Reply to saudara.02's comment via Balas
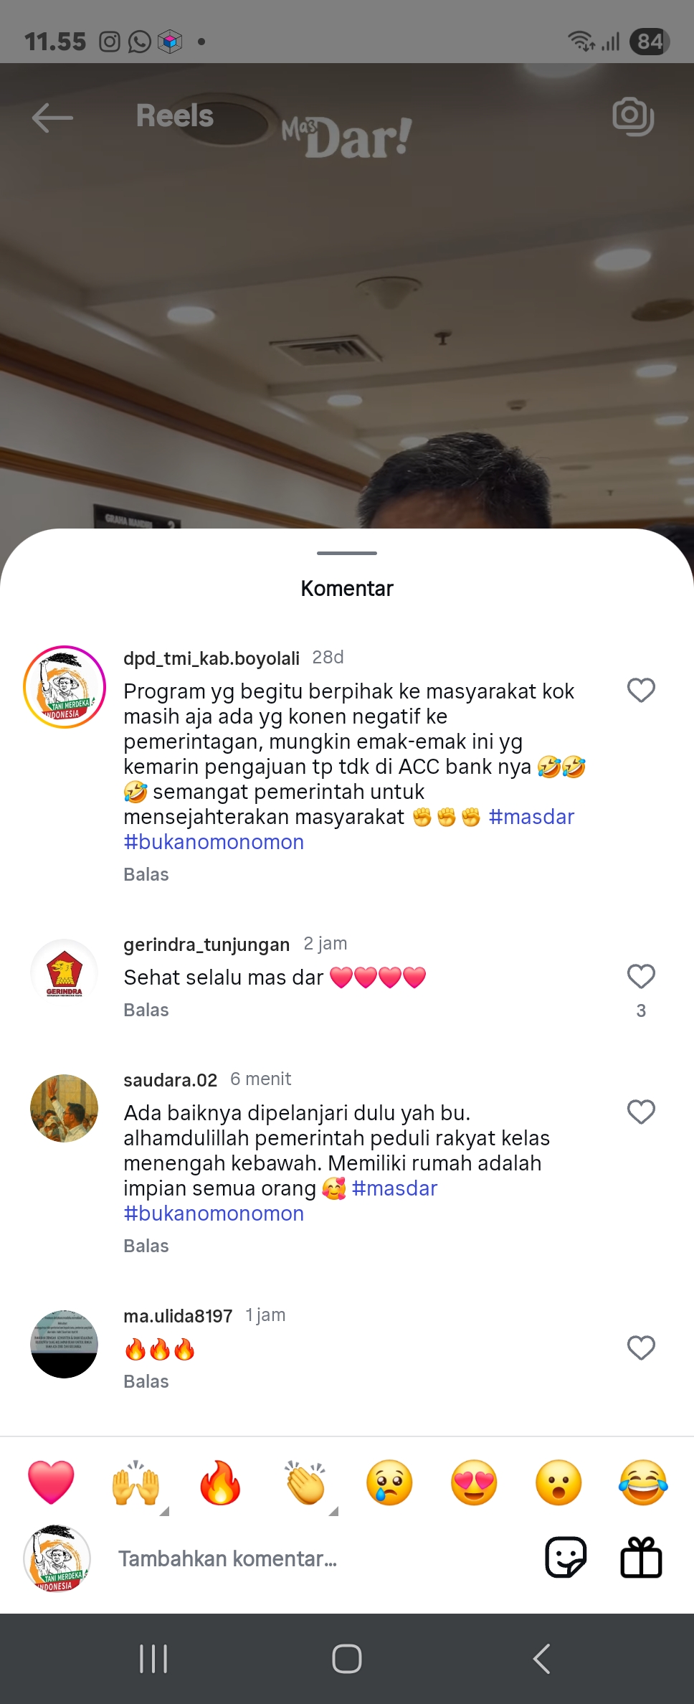Screen dimensions: 694x1704 coord(146,1246)
